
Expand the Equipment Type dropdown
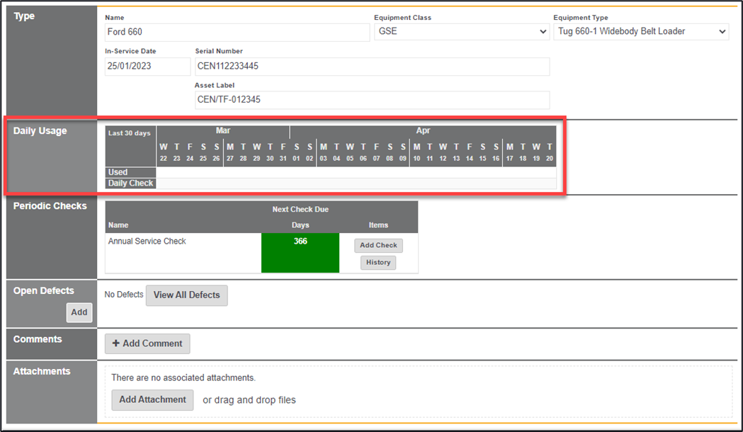tap(640, 32)
